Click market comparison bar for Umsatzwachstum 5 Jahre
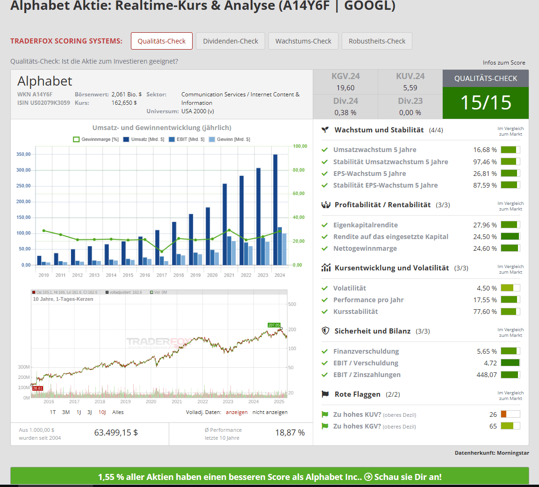The image size is (539, 487). click(510, 150)
